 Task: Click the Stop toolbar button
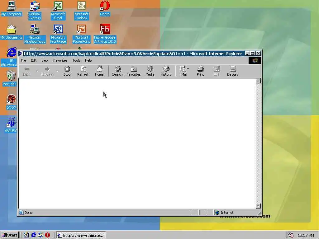[x=67, y=71]
